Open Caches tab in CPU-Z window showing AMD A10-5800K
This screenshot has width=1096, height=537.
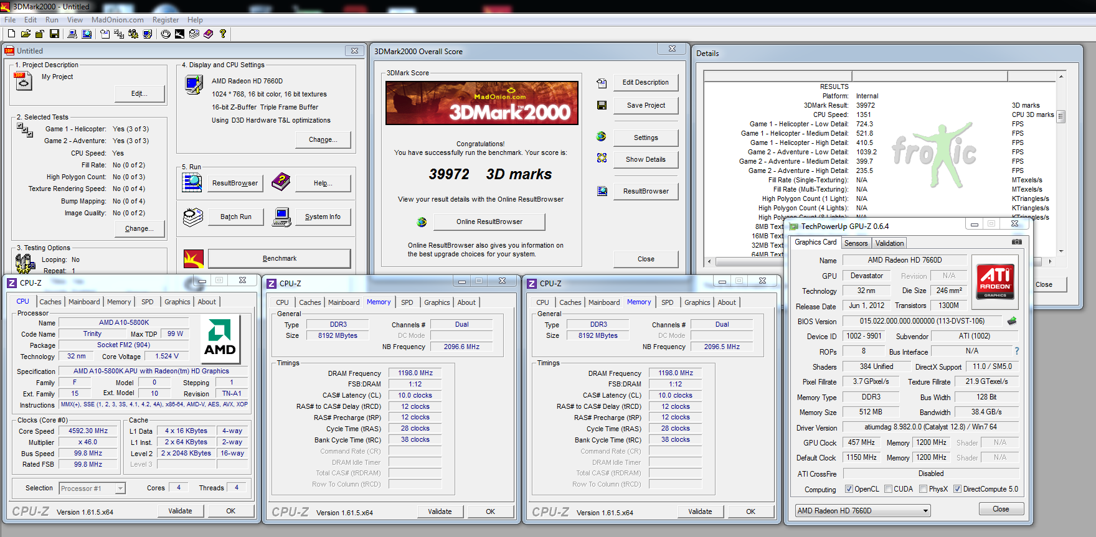[x=50, y=302]
